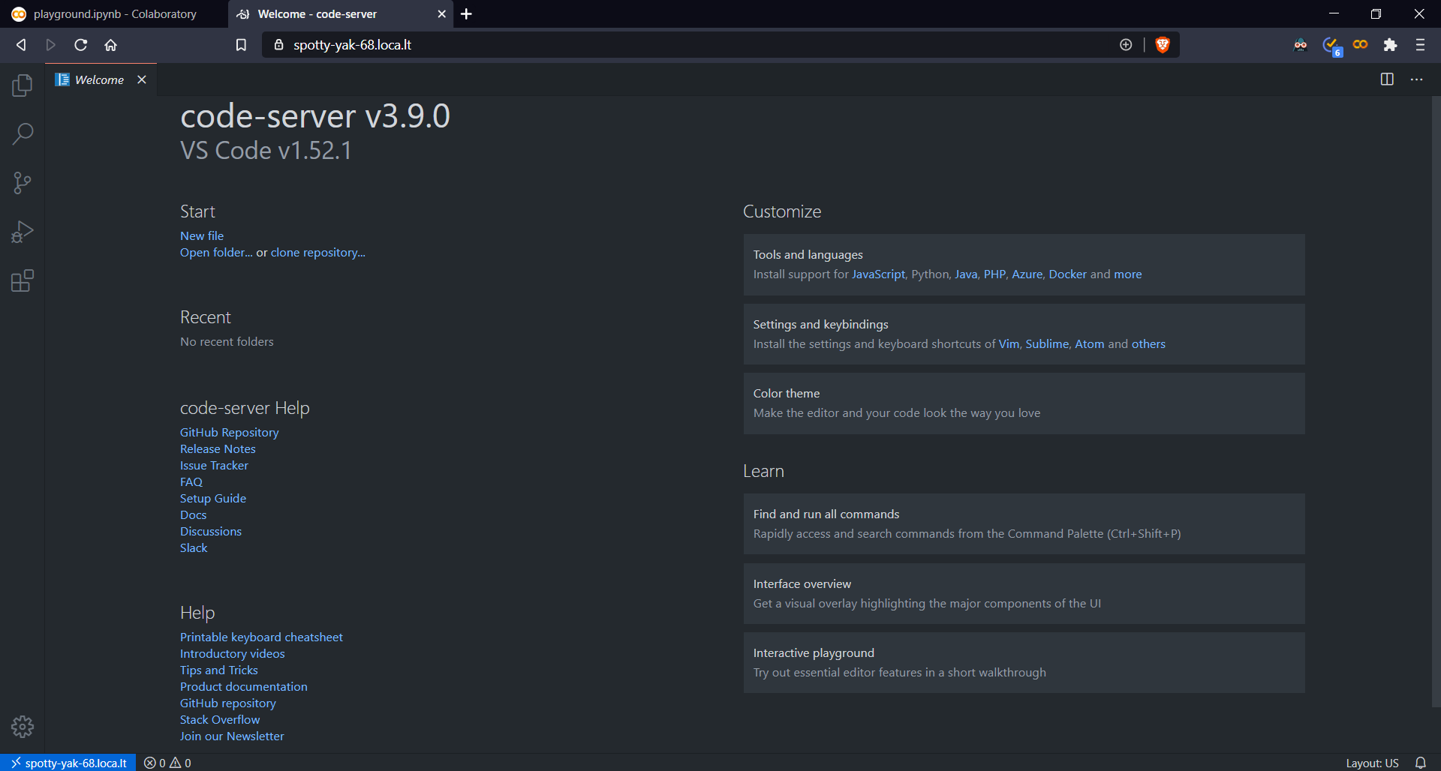Open the Issue Tracker link
The image size is (1441, 771).
(x=214, y=465)
